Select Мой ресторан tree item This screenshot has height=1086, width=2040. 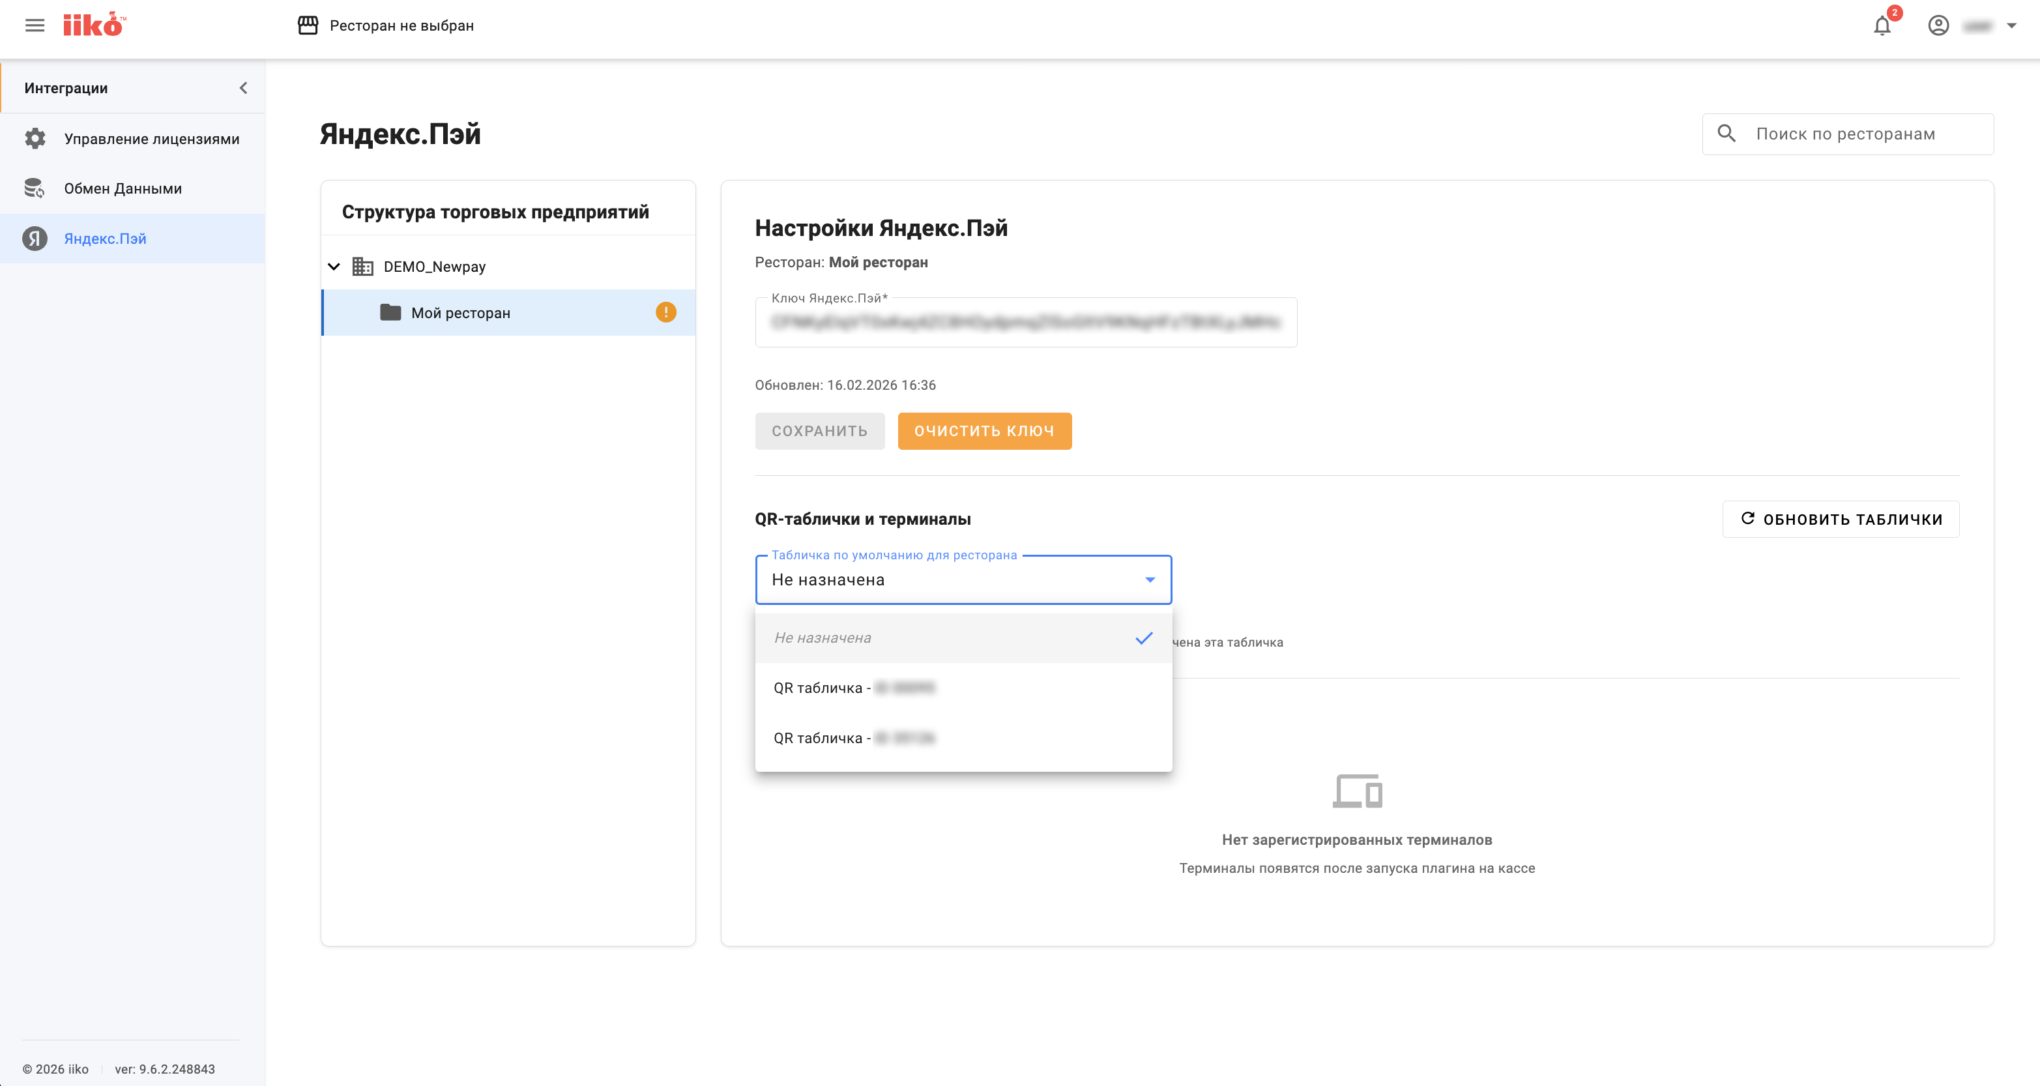tap(508, 313)
